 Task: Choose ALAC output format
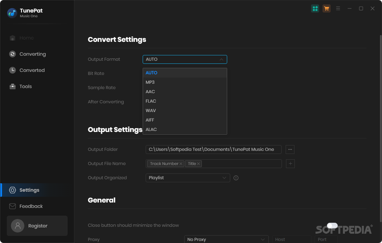coord(185,130)
